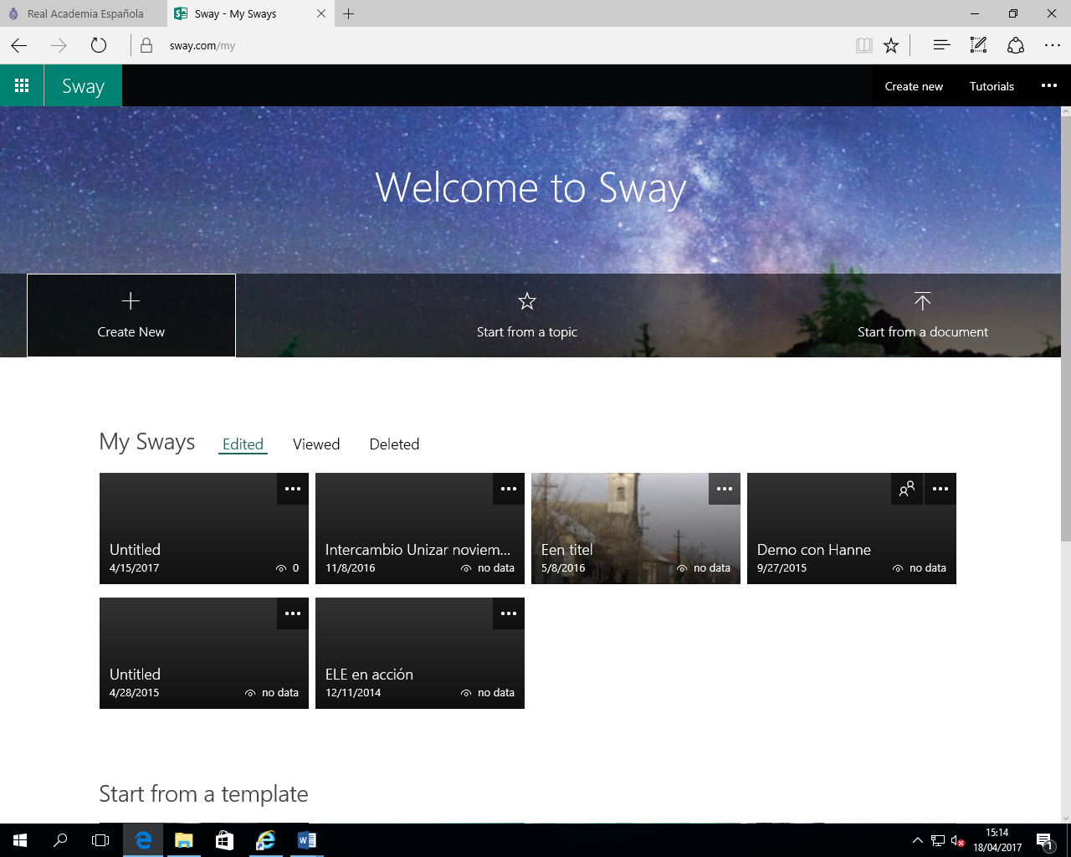Click share icon on Demo con Hanne
1071x857 pixels.
(x=906, y=489)
